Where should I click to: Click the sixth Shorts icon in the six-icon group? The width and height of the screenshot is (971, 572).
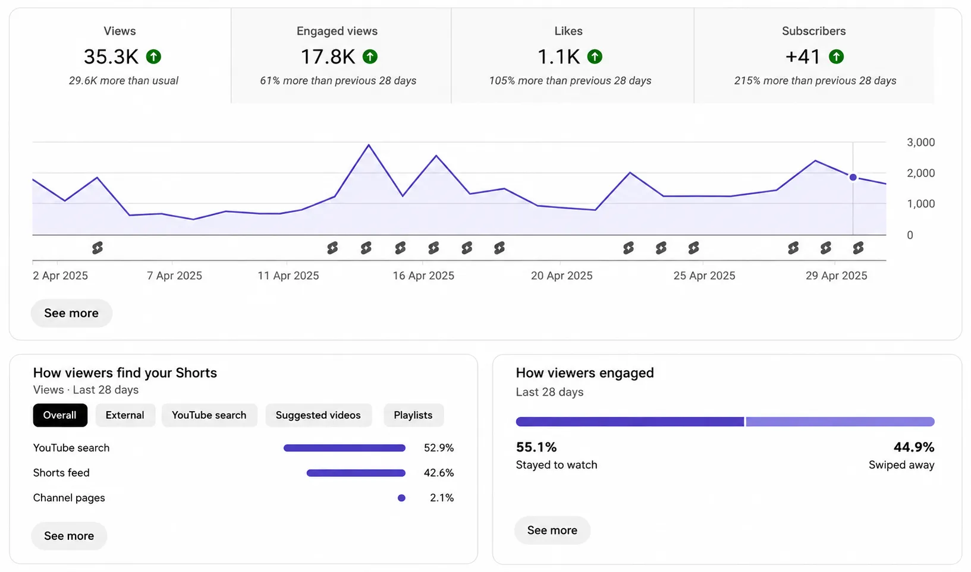(x=499, y=248)
